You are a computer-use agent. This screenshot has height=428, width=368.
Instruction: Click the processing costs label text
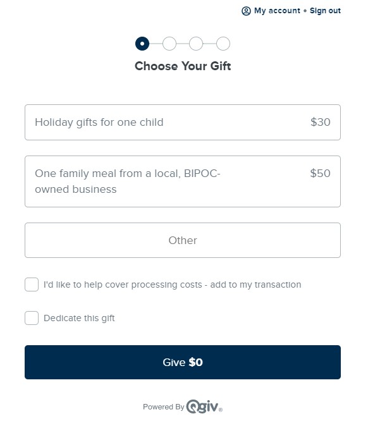point(172,284)
